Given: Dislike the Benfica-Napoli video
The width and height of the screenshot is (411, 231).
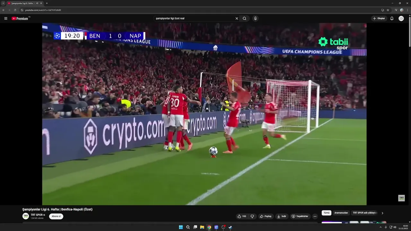Looking at the screenshot, I should [252, 216].
